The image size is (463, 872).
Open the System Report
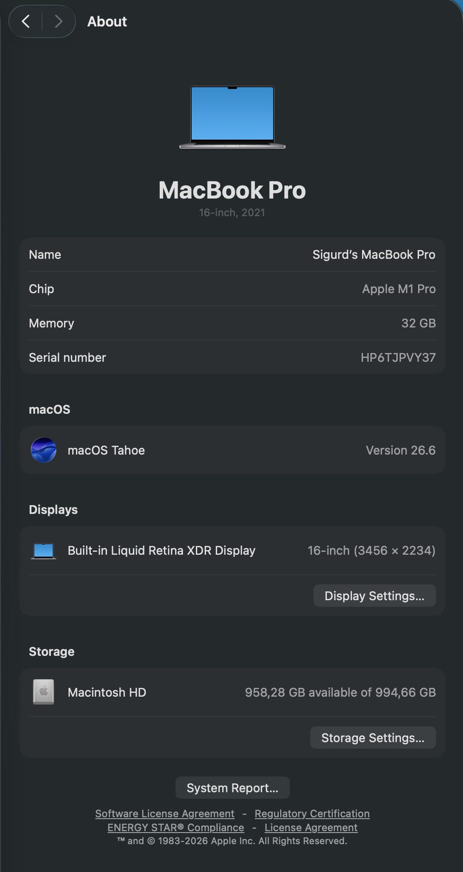(x=232, y=788)
